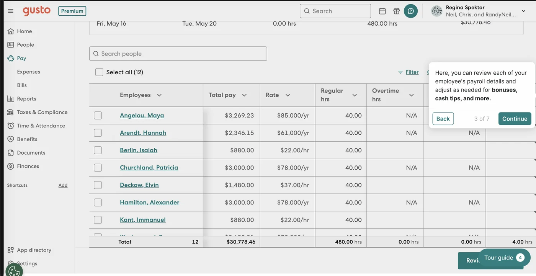Click the Documents file icon
This screenshot has height=276, width=536.
tap(11, 153)
